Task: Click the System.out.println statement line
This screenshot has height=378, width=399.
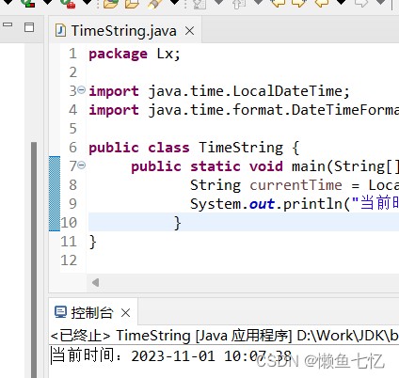Action: coord(295,204)
